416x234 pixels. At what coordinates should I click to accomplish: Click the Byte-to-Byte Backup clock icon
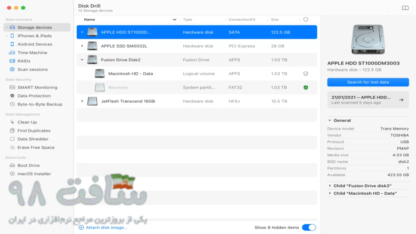pyautogui.click(x=12, y=104)
